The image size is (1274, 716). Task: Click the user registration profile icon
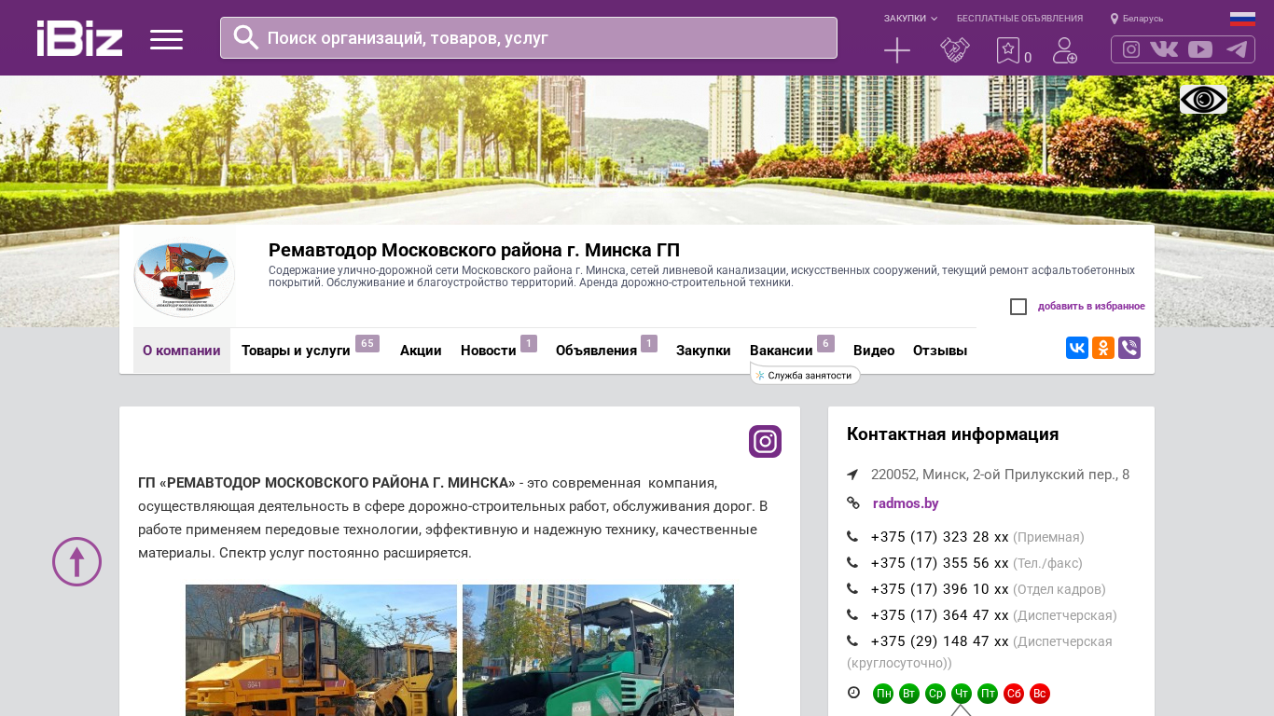1064,50
